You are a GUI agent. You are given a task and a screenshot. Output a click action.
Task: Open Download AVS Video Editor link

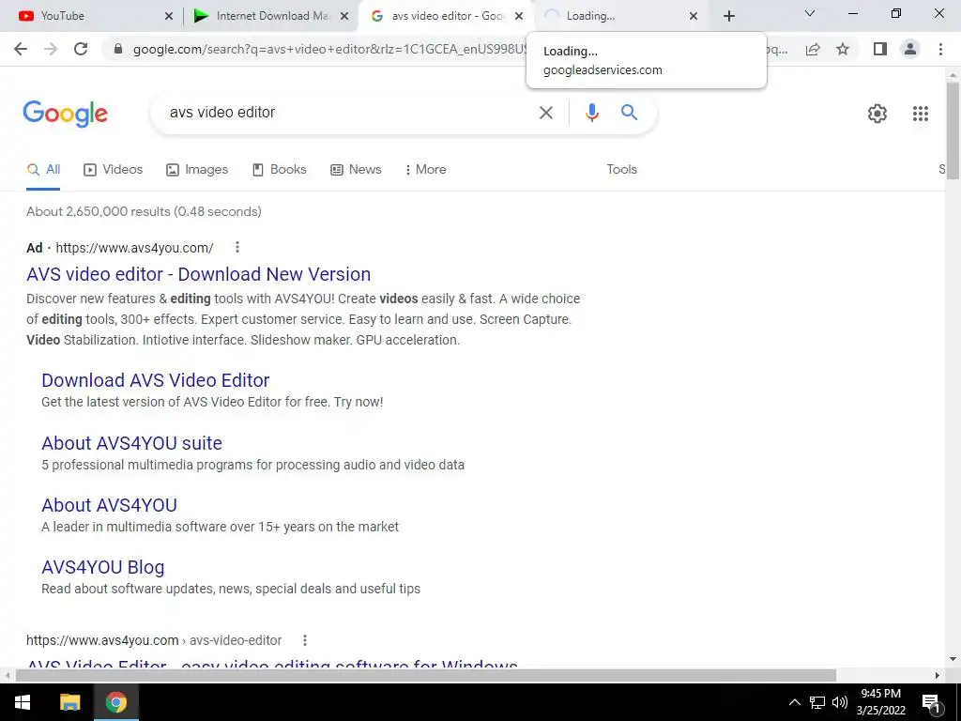156,380
